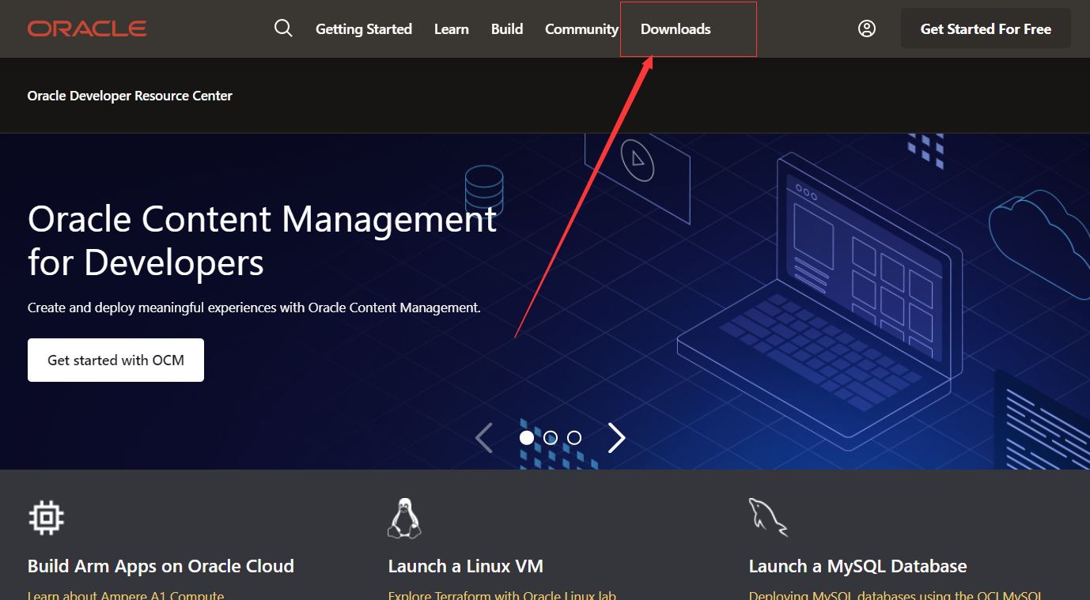Open Learn about Ampere A1 Compute link
This screenshot has height=600, width=1090.
coord(126,595)
